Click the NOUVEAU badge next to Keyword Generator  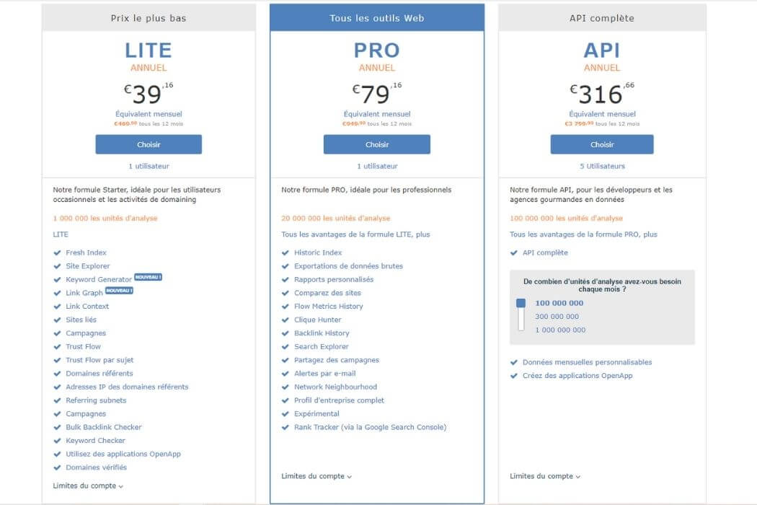(x=149, y=277)
